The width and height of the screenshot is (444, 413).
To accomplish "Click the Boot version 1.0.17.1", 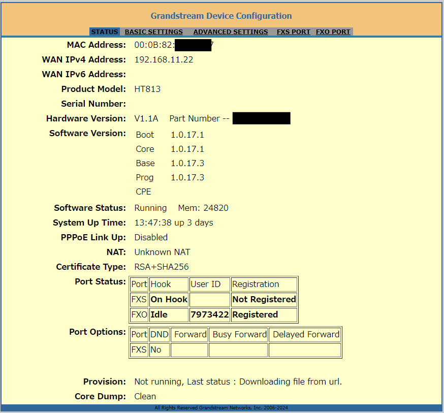I will 187,135.
